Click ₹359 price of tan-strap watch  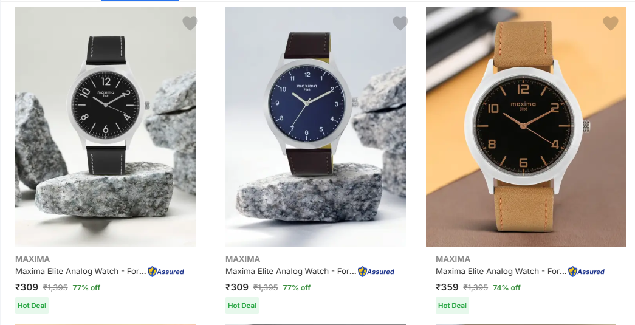pyautogui.click(x=447, y=287)
